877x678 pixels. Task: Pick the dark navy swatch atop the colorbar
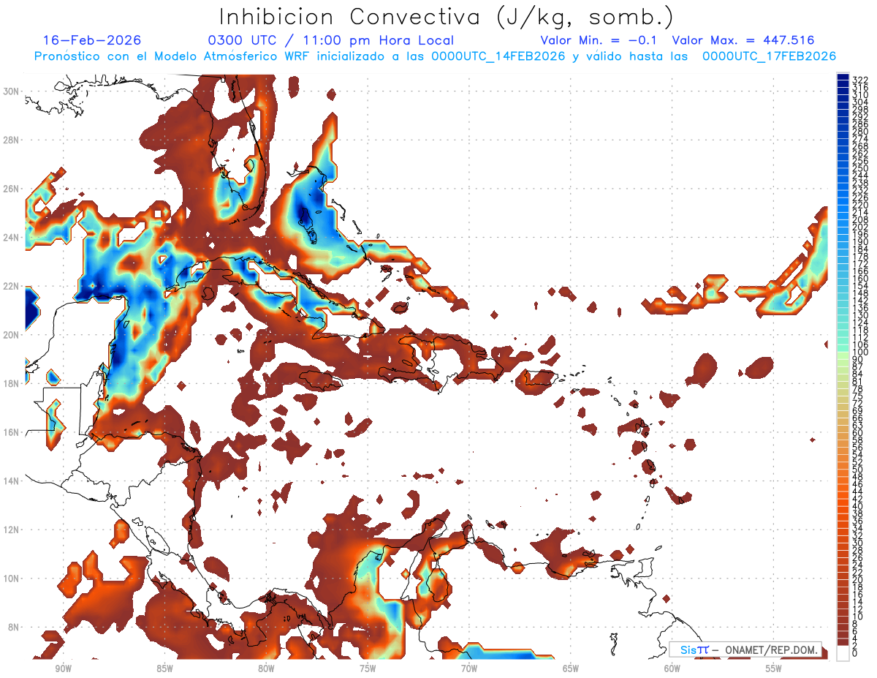click(x=843, y=77)
